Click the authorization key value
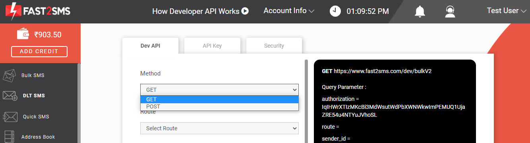530x143 pixels. [393, 111]
